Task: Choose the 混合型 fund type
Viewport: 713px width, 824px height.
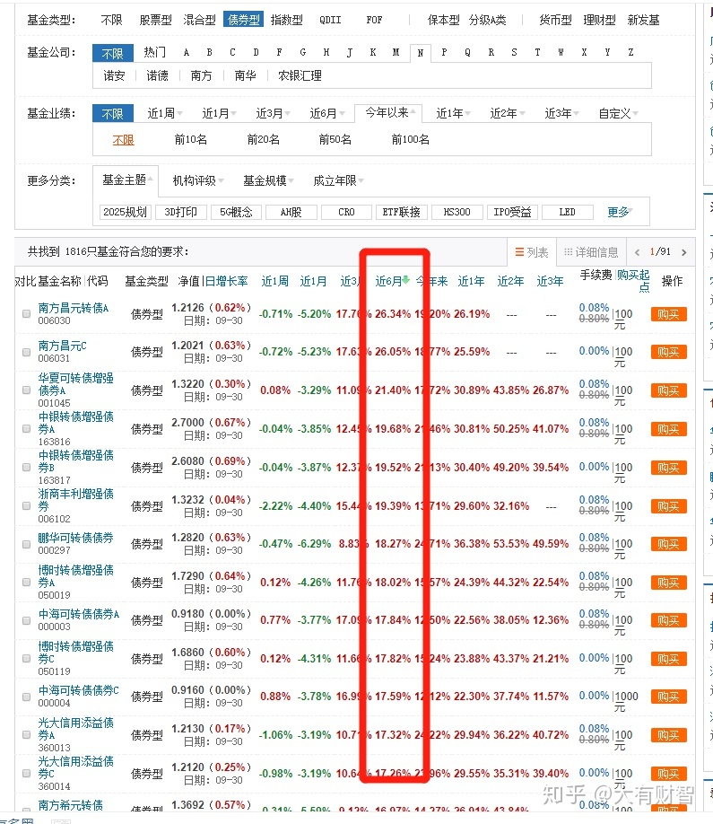Action: coord(199,20)
